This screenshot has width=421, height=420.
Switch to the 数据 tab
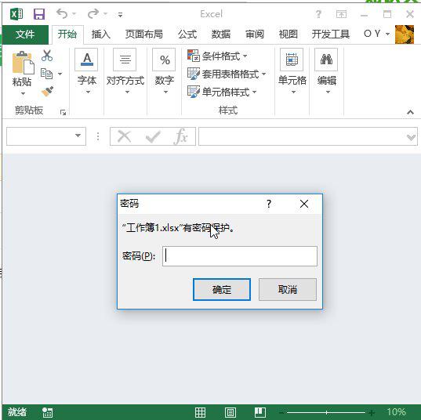(221, 34)
